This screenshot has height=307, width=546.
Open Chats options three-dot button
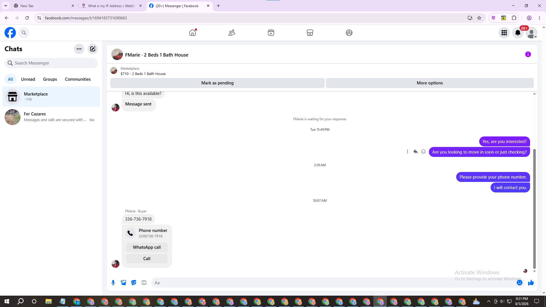click(x=79, y=49)
